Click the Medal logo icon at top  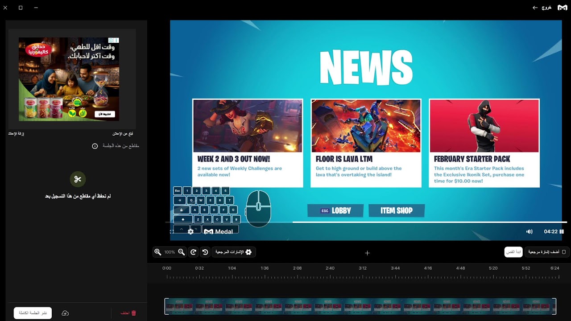point(563,8)
